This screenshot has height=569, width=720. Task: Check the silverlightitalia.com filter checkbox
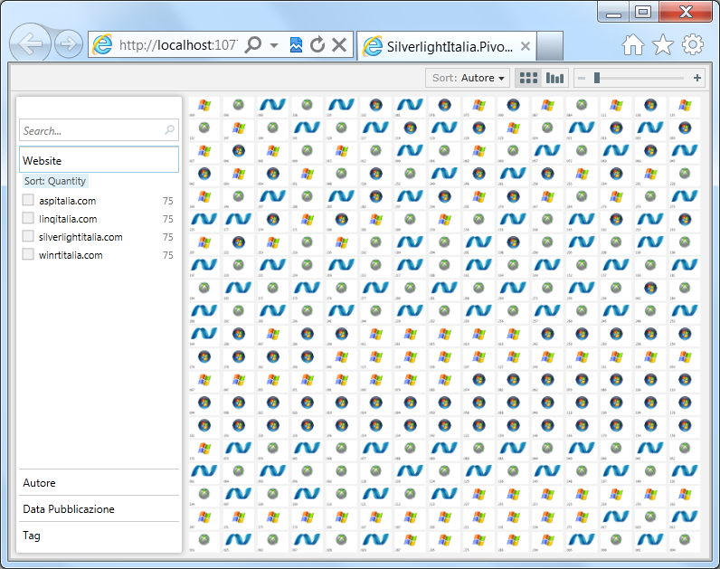click(x=28, y=236)
